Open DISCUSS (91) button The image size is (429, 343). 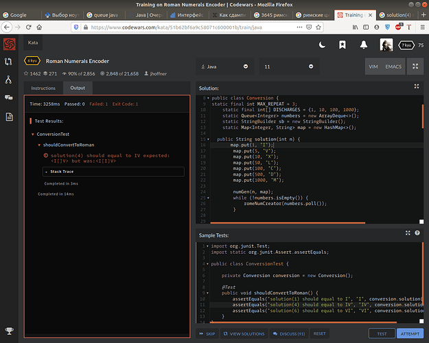(x=289, y=333)
